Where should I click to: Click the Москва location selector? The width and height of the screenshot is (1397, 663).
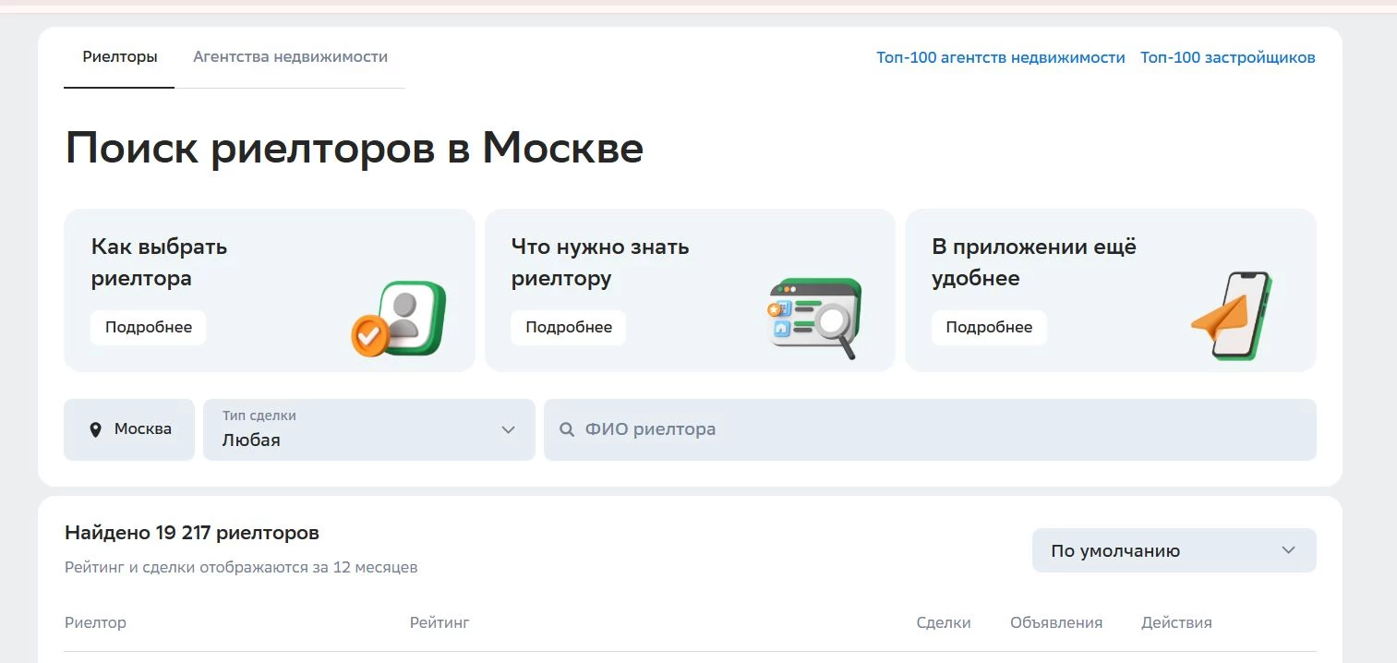(128, 428)
